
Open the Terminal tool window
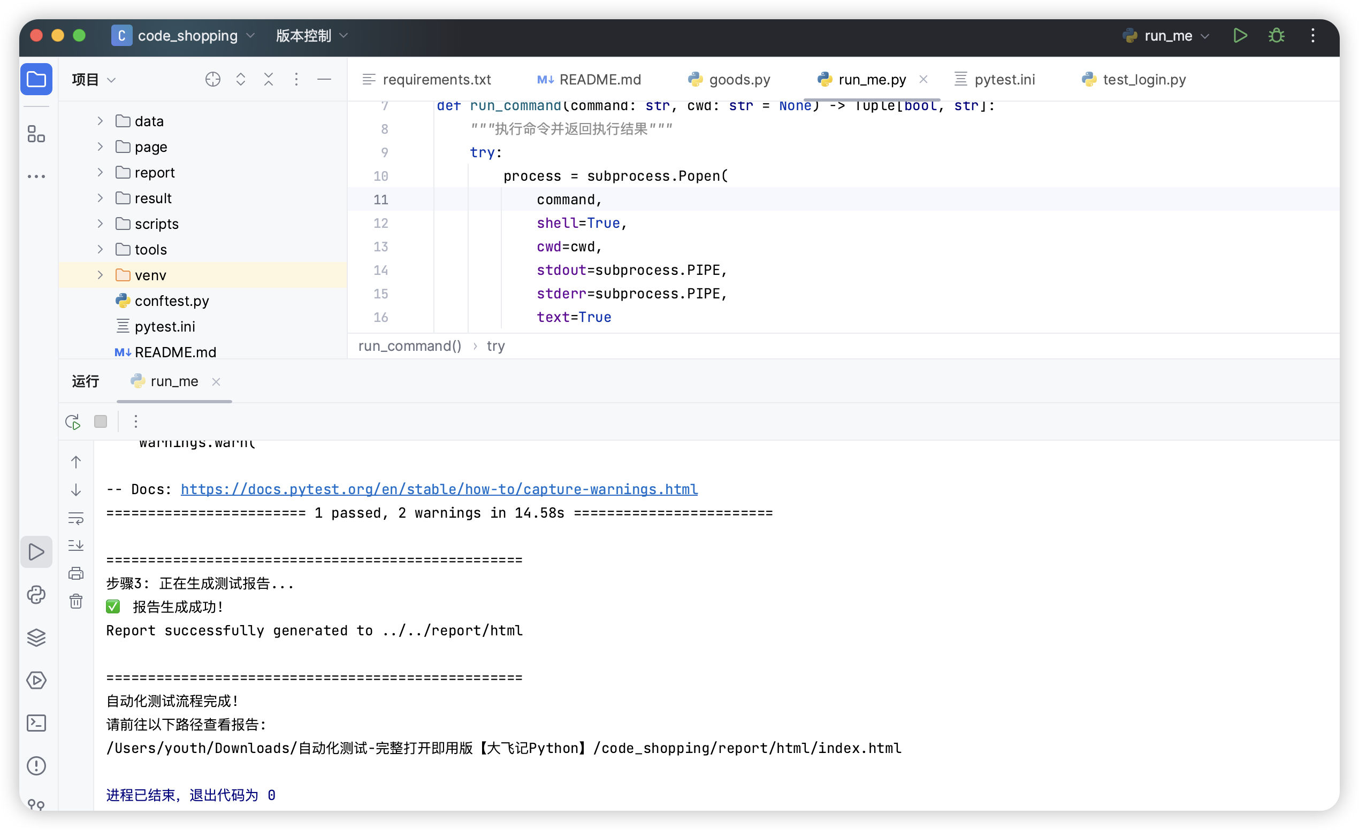(36, 723)
